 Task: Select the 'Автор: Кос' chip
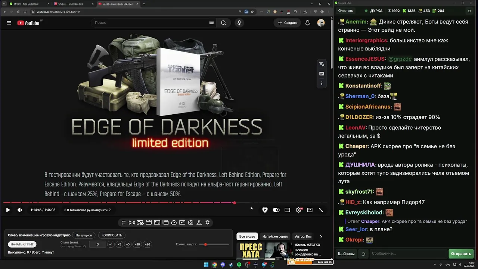tap(303, 236)
